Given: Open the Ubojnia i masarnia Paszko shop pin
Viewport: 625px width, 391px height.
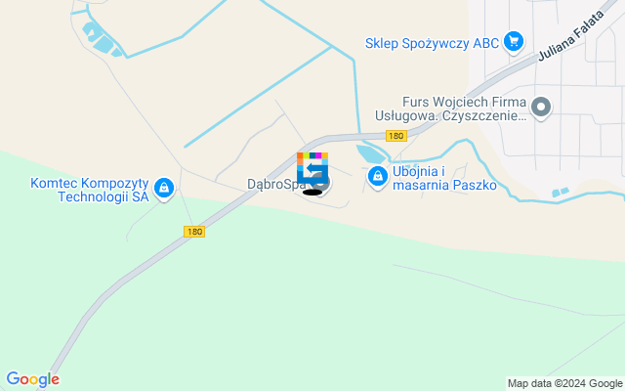Looking at the screenshot, I should pyautogui.click(x=378, y=177).
